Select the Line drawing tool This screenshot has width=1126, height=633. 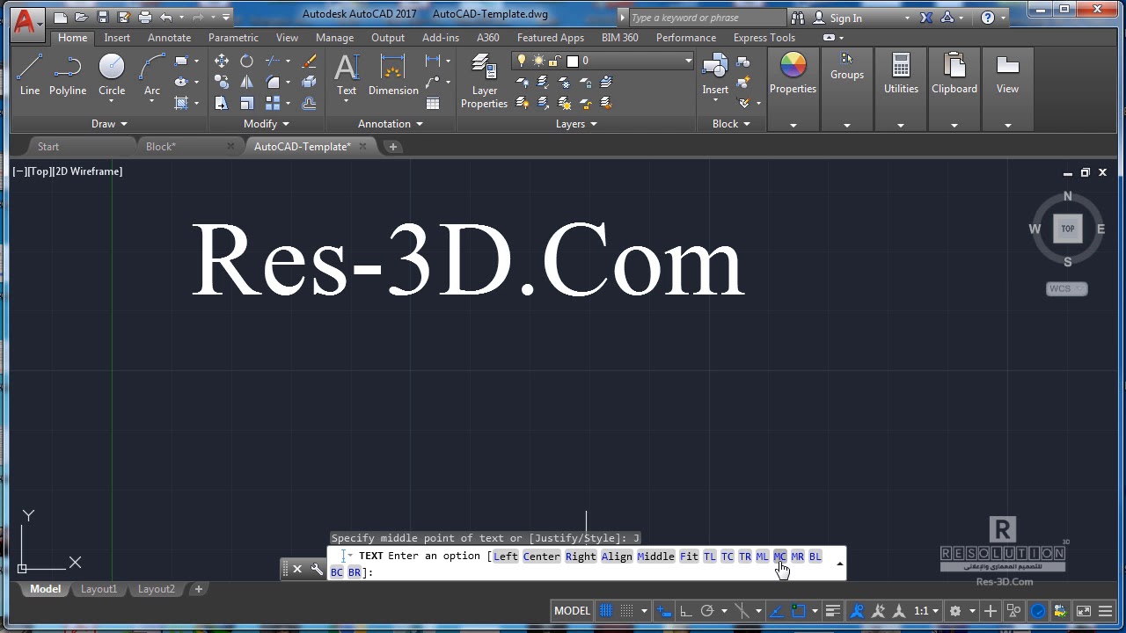point(30,75)
